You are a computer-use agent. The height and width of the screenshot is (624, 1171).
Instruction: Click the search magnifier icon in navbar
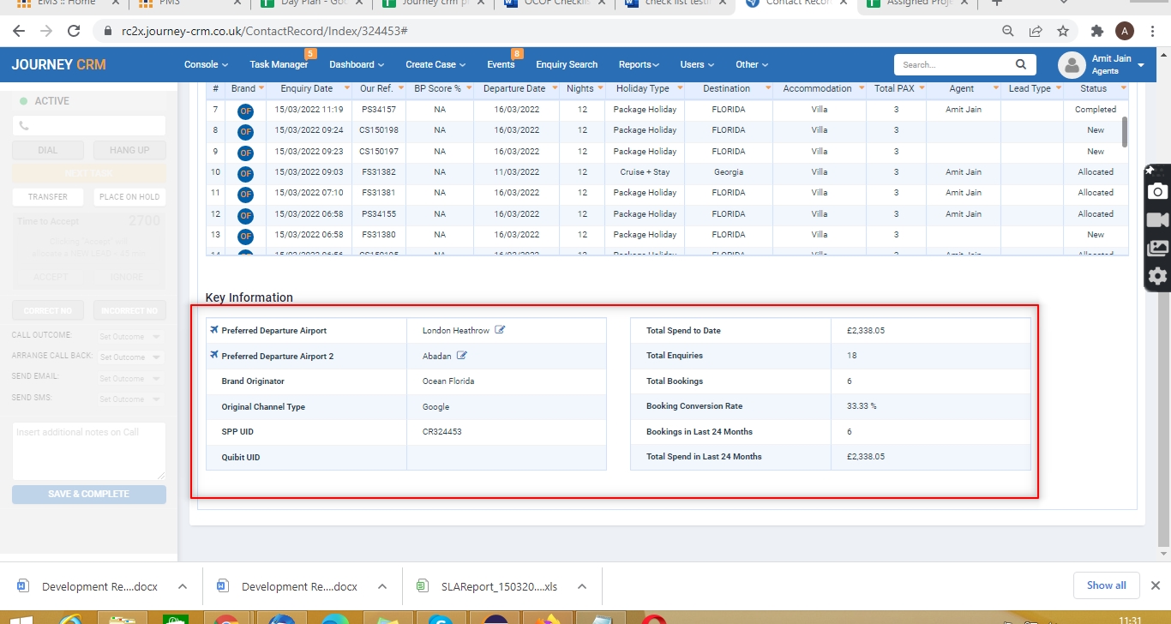1020,64
